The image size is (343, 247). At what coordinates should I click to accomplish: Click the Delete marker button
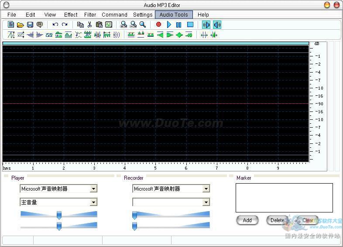click(277, 220)
